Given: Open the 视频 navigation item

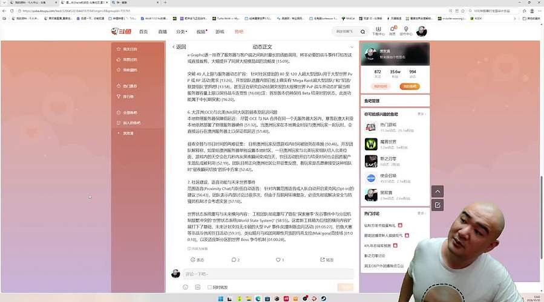Looking at the screenshot, I should (202, 31).
